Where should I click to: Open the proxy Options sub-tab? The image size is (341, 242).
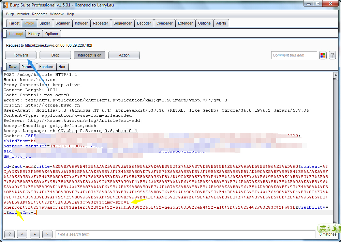click(51, 34)
